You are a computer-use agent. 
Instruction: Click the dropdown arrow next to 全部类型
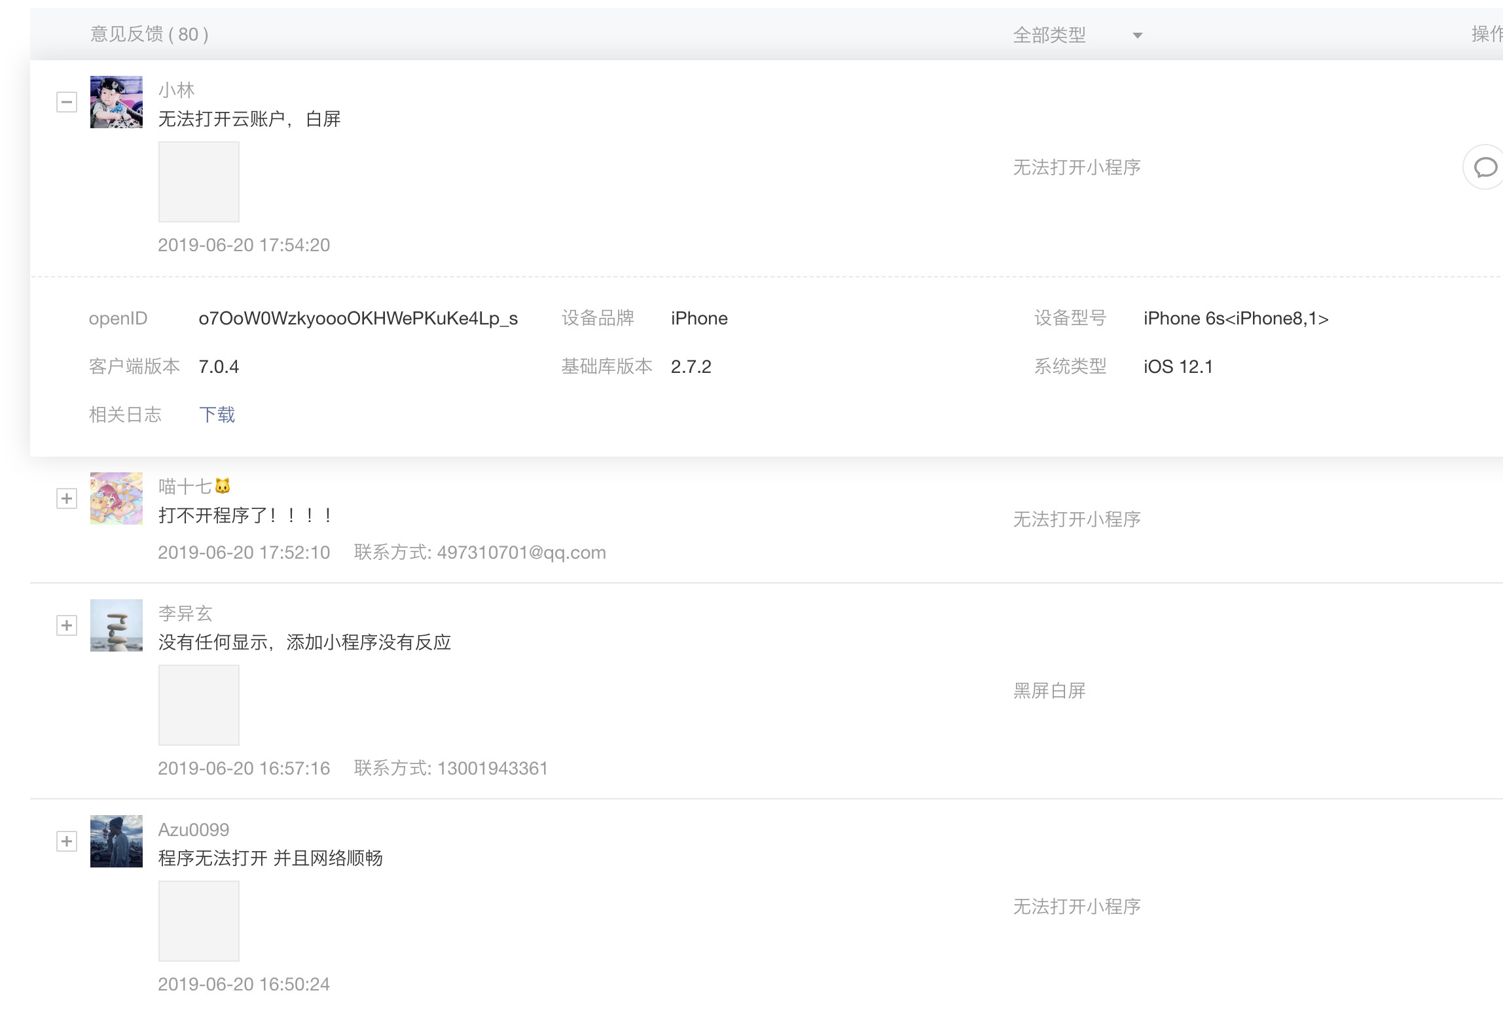click(1138, 36)
